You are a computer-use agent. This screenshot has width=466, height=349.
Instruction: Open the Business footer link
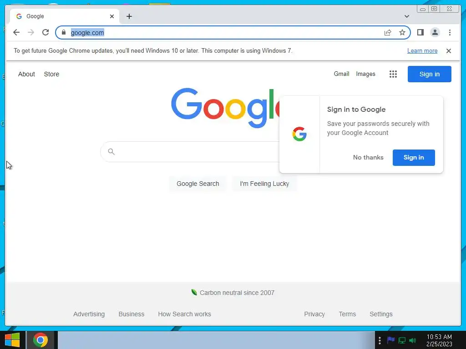[132, 314]
